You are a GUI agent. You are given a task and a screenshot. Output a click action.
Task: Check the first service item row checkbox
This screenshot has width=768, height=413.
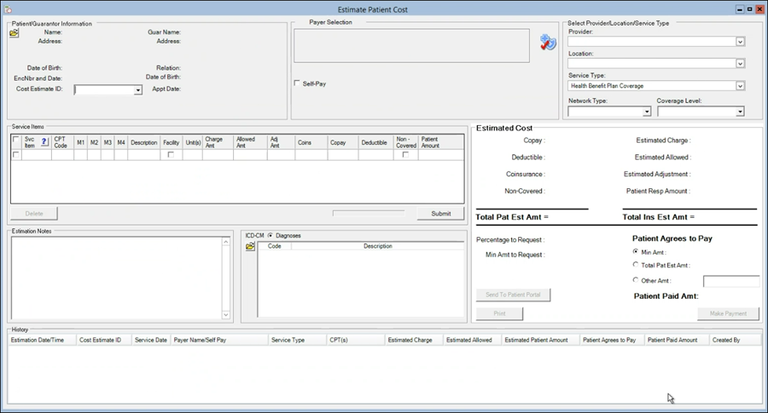15,154
